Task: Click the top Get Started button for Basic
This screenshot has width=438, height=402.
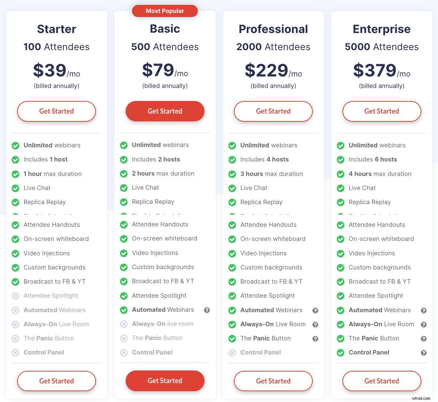Action: pos(165,111)
